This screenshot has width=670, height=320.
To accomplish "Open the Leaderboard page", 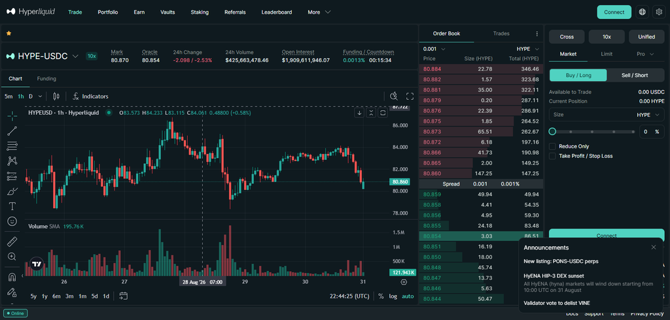I will tap(277, 12).
